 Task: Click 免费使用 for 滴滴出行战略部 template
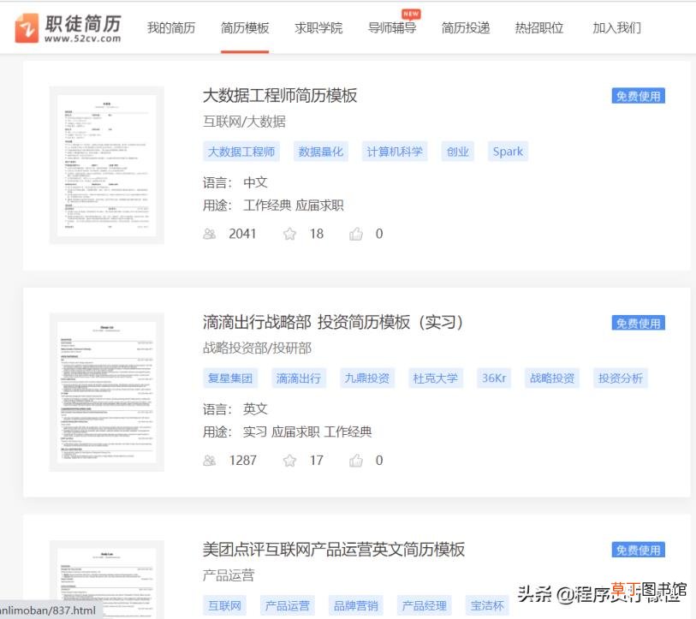click(639, 324)
